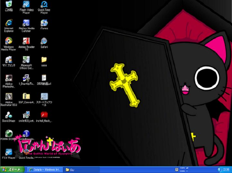
Task: Open the QuickTimeIn... installer icon
Action: 26,154
